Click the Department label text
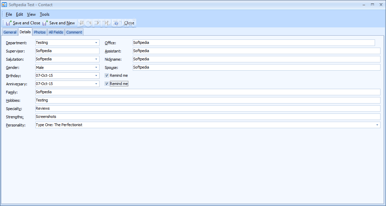386x206 pixels. pos(16,43)
